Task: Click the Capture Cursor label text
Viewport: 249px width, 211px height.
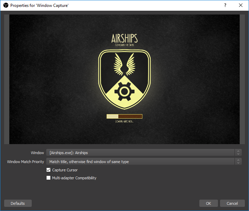Action: 65,170
